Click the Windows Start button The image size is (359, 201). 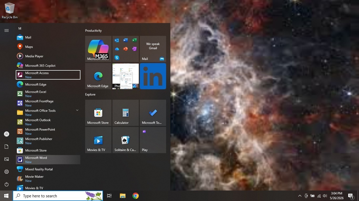tap(6, 196)
